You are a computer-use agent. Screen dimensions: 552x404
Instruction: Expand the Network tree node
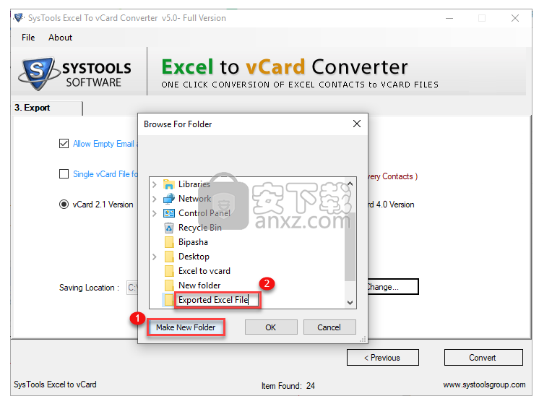pyautogui.click(x=154, y=199)
